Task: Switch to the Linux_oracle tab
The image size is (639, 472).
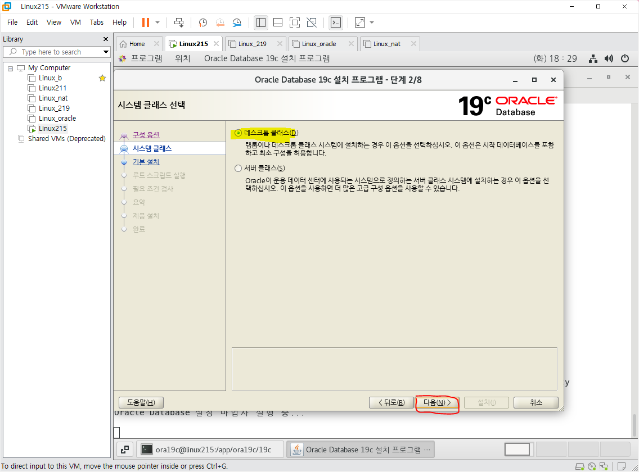Action: click(x=319, y=44)
